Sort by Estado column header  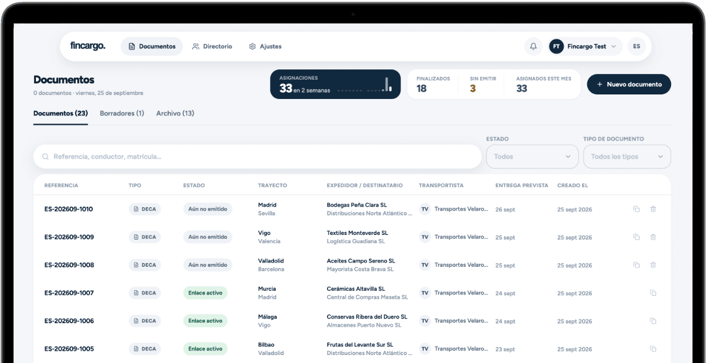pyautogui.click(x=194, y=185)
